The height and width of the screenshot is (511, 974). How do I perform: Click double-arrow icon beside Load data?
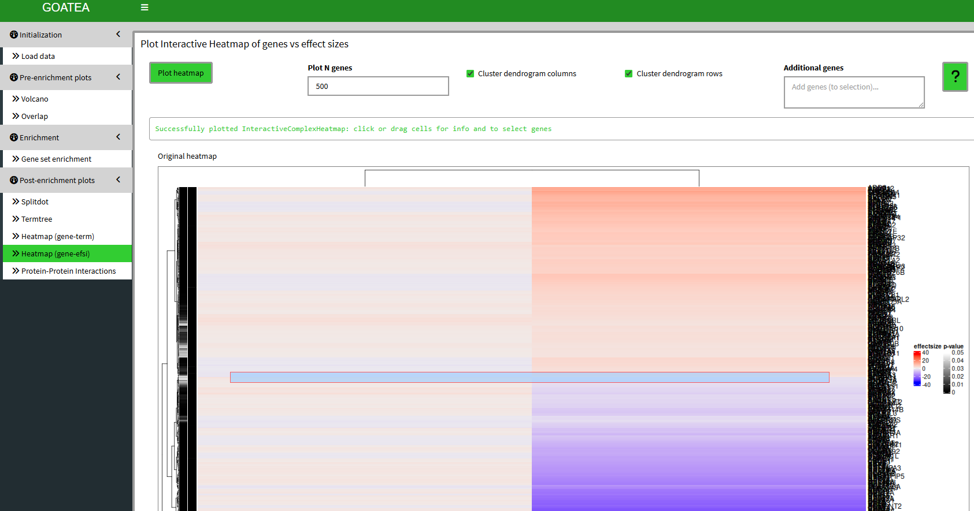coord(16,56)
